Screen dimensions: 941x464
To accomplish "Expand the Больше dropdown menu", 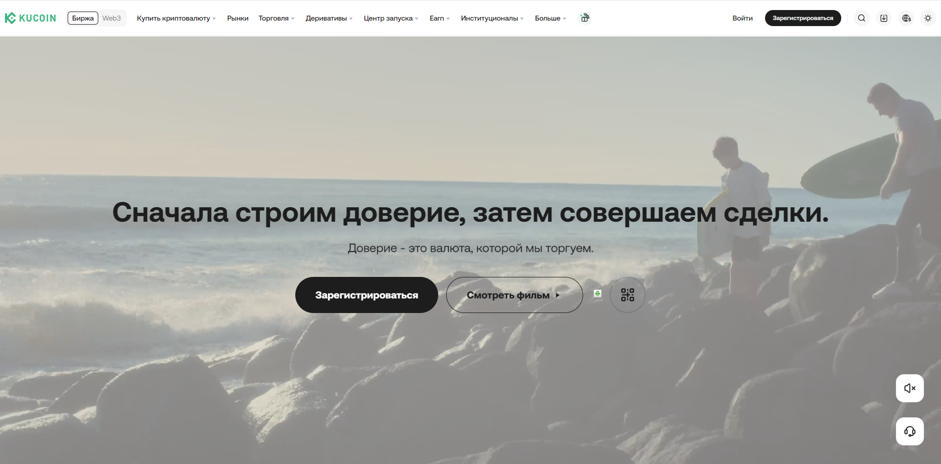I will tap(550, 18).
